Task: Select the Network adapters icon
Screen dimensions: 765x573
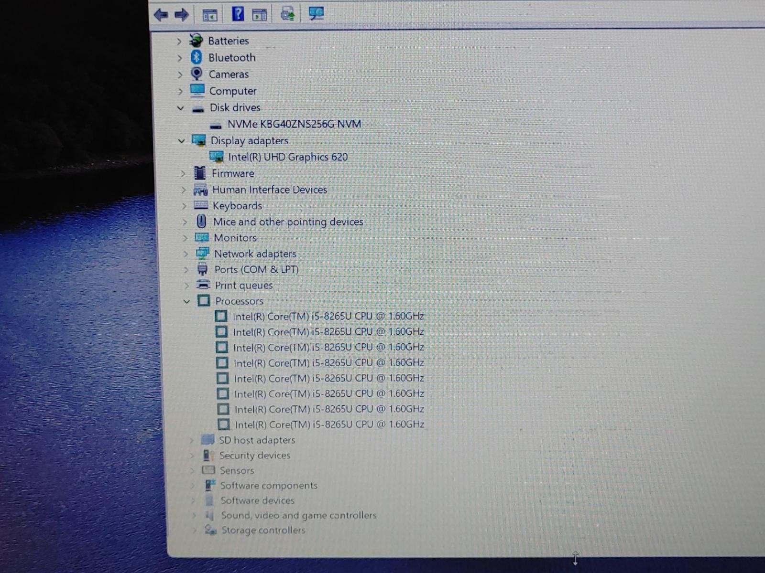Action: [202, 253]
